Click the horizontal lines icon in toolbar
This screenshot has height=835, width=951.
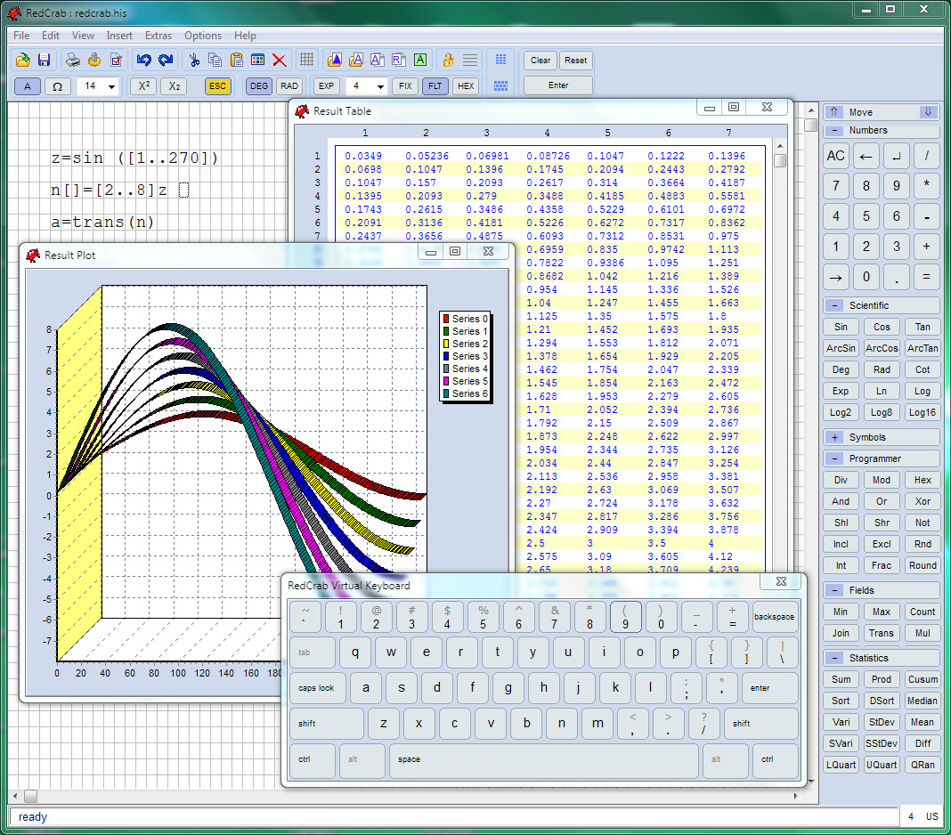click(470, 60)
